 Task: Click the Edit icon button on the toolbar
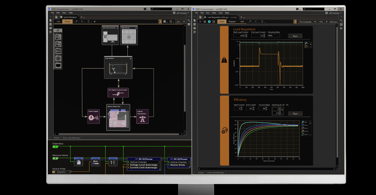334,22
